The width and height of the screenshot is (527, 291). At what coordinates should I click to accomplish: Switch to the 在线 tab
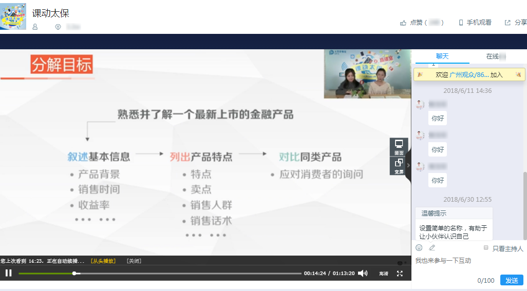click(x=495, y=56)
